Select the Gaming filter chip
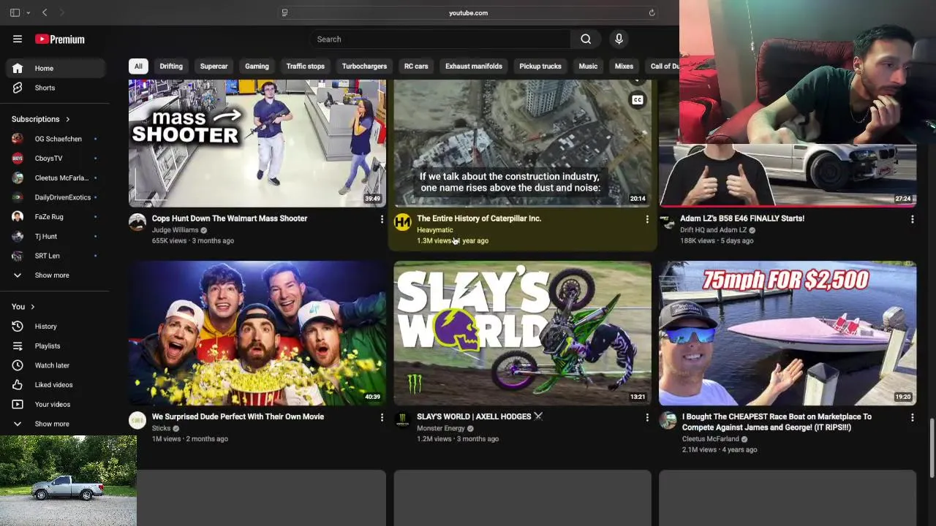This screenshot has height=526, width=936. [x=257, y=66]
